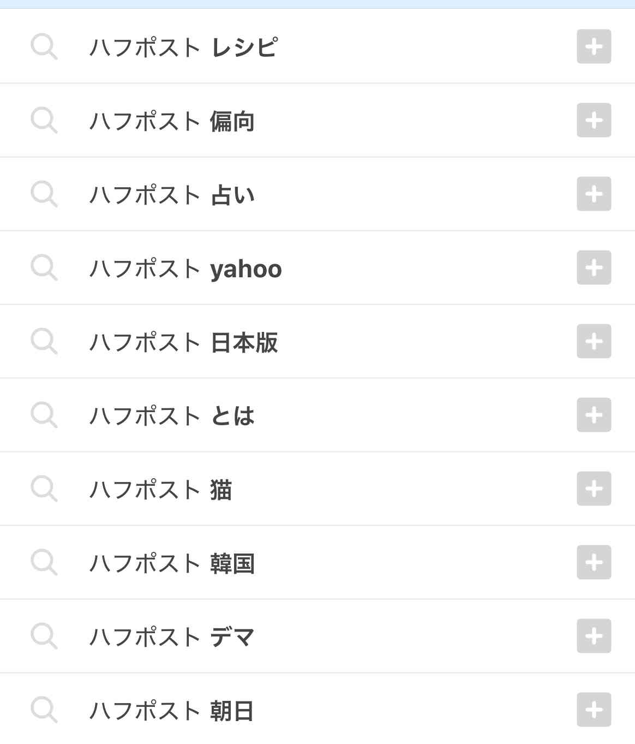Image resolution: width=635 pixels, height=744 pixels.
Task: Tap the plus icon next to ハフポスト 偏向
Action: click(594, 120)
